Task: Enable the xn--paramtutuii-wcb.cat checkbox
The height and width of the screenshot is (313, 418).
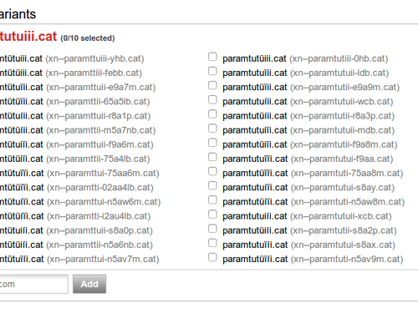Action: pyautogui.click(x=212, y=99)
